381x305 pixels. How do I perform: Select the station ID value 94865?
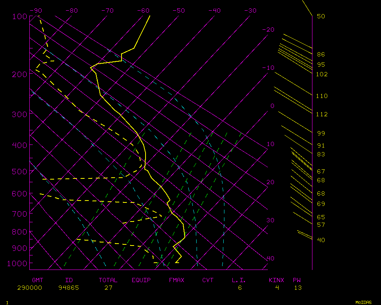tap(69, 288)
